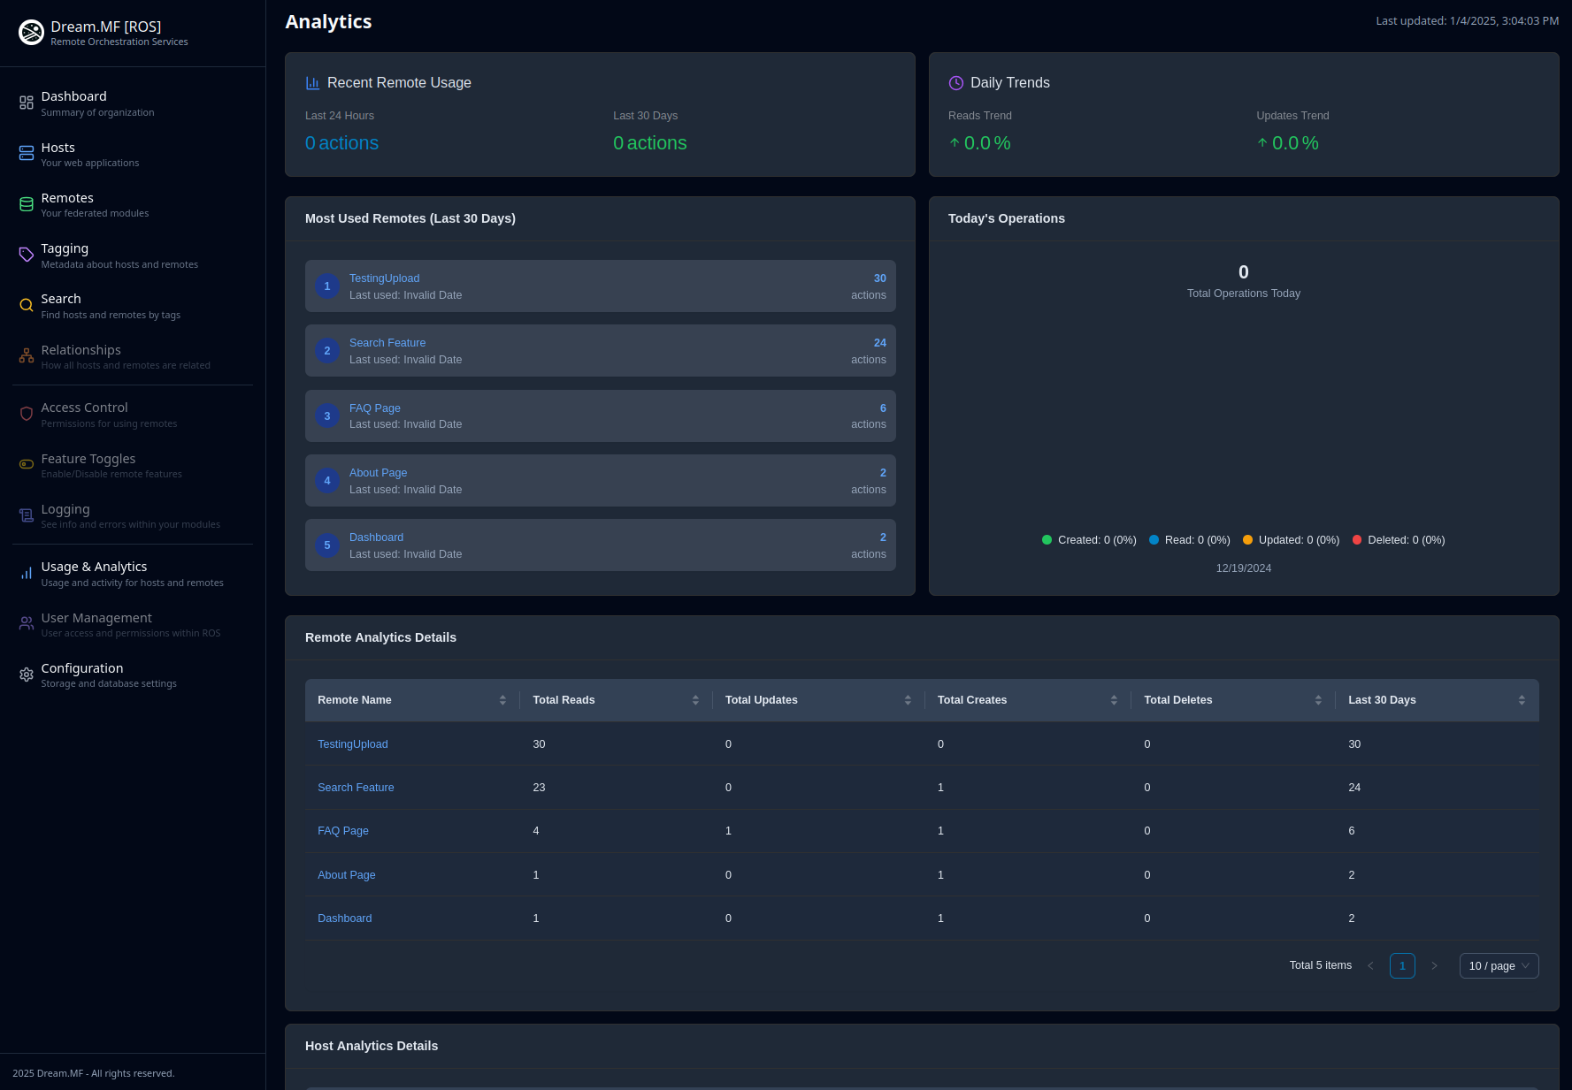Image resolution: width=1572 pixels, height=1090 pixels.
Task: Click the Reads Trend up arrow icon
Action: [955, 143]
